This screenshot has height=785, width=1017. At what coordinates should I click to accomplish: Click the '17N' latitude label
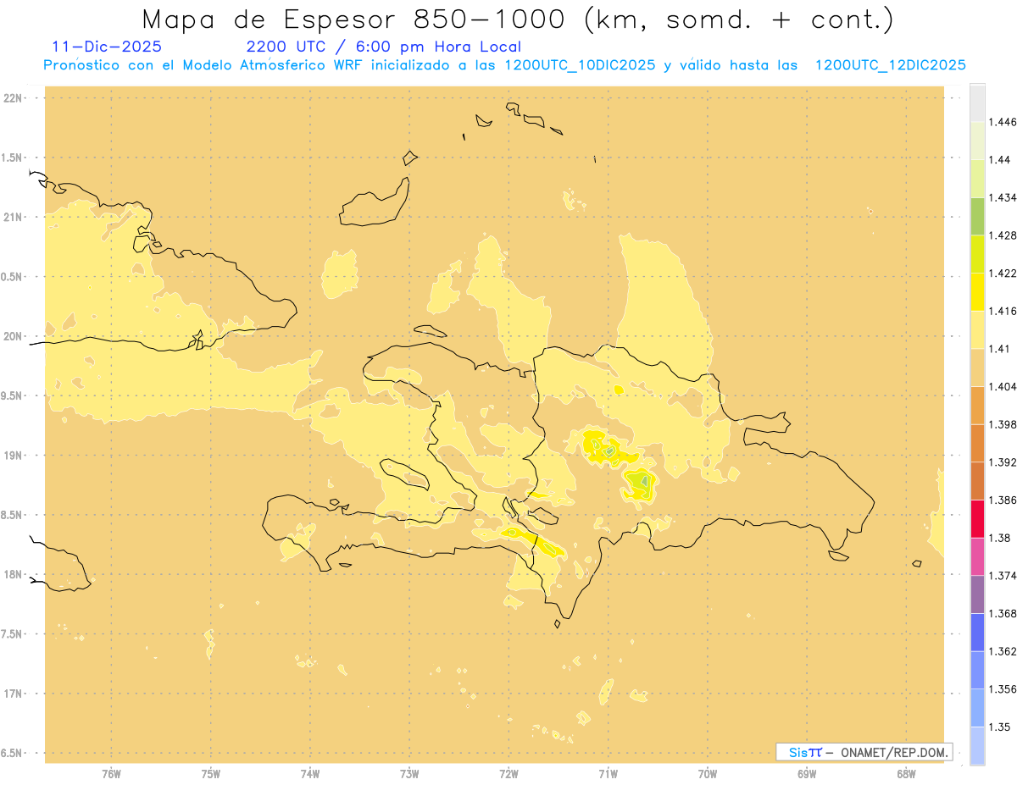[x=14, y=694]
